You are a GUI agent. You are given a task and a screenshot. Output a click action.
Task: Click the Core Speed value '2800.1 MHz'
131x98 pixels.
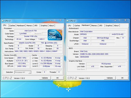point(22,58)
